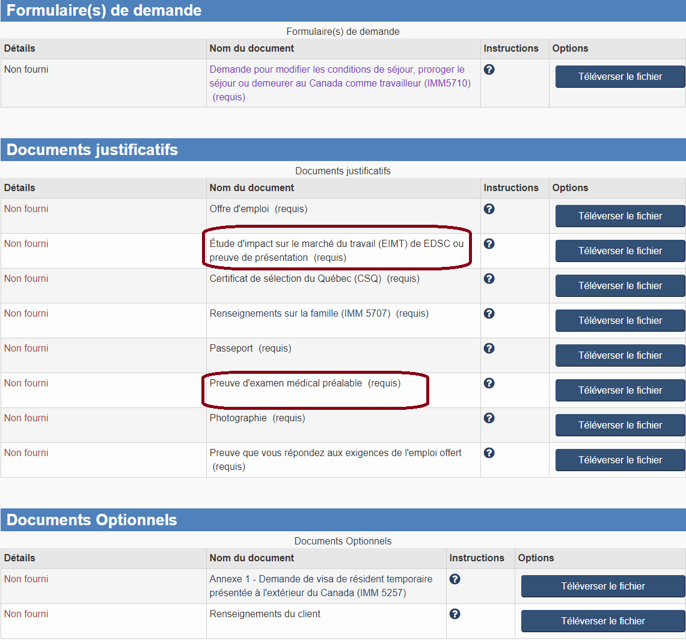Screen dimensions: 686x640
Task: Upload file for Preuve d'examen médical préalable
Action: 620,391
